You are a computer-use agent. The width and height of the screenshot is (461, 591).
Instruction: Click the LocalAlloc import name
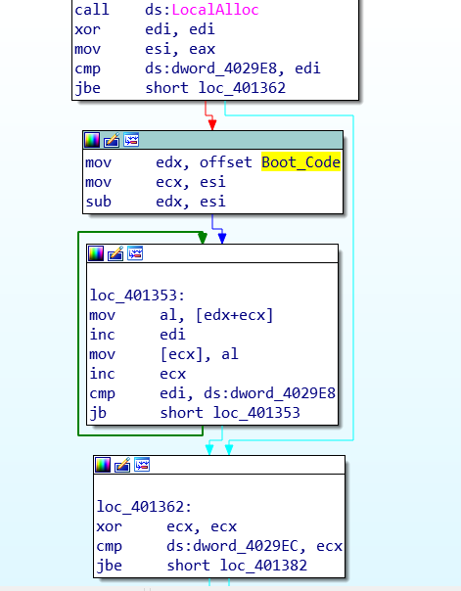click(x=215, y=10)
